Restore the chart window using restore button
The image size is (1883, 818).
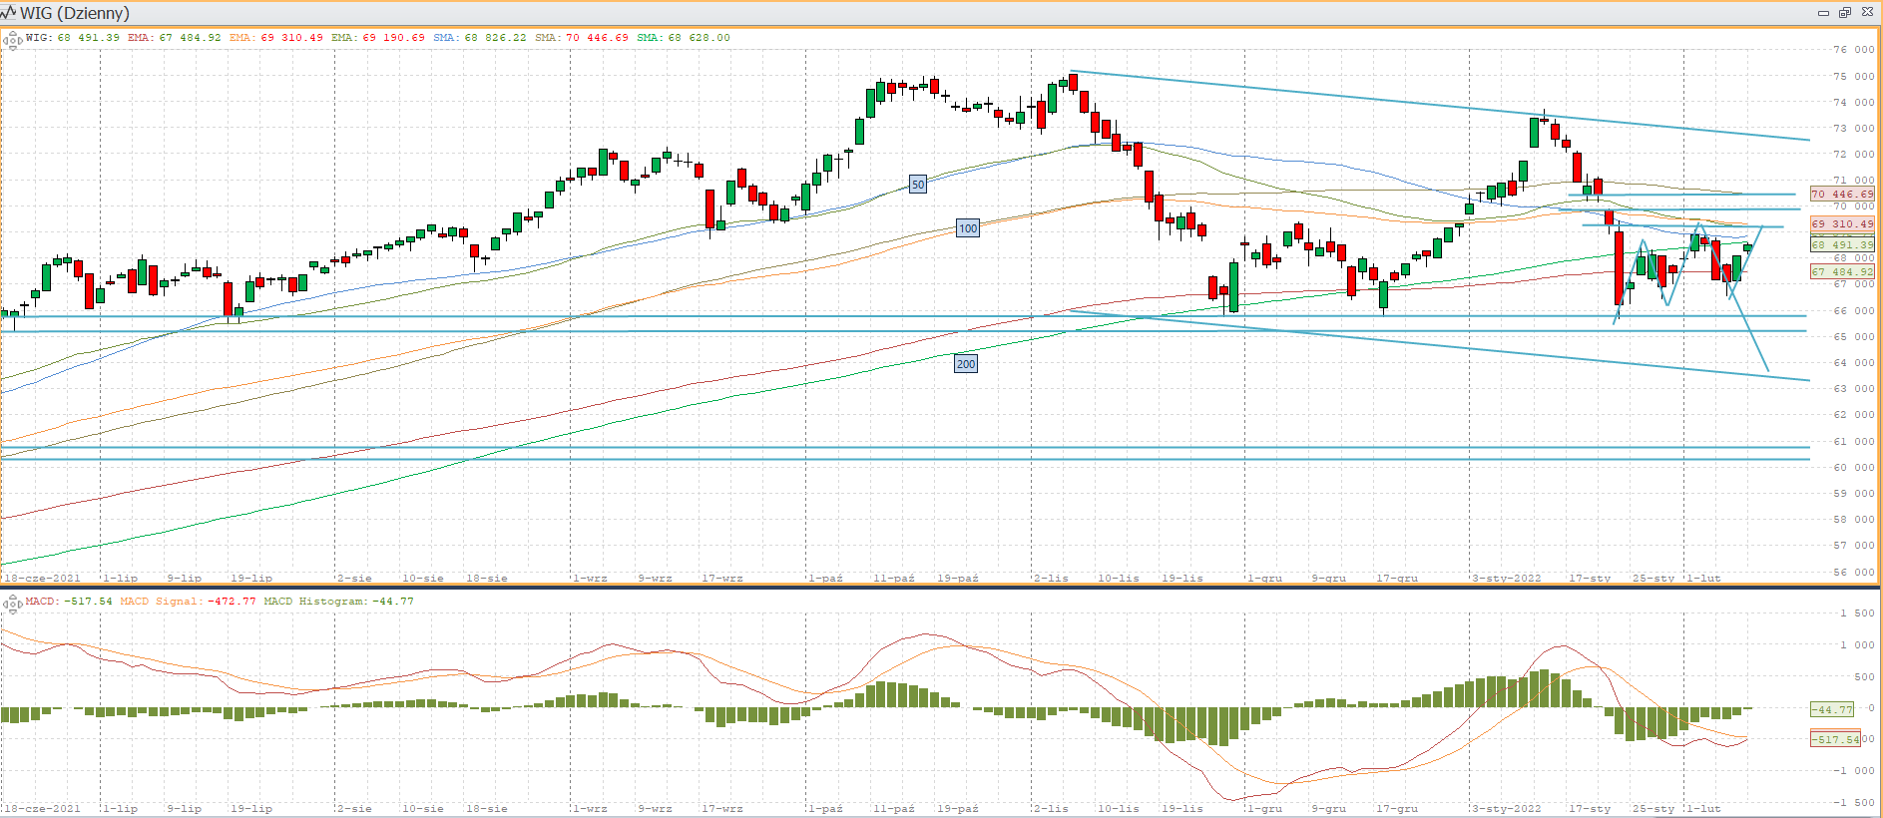[x=1845, y=13]
